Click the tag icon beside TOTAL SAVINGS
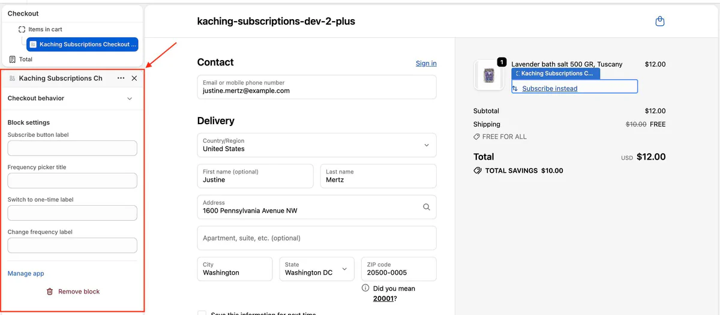The height and width of the screenshot is (315, 720). coord(478,170)
